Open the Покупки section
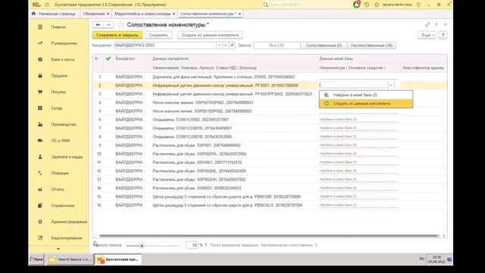Image resolution: width=485 pixels, height=273 pixels. click(x=58, y=92)
